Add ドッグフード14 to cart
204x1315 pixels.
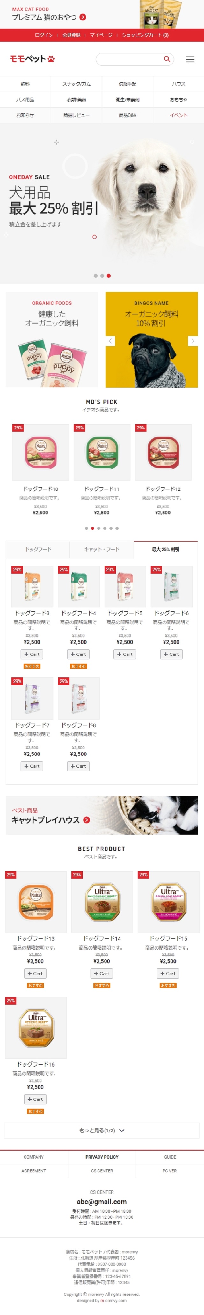click(x=102, y=973)
